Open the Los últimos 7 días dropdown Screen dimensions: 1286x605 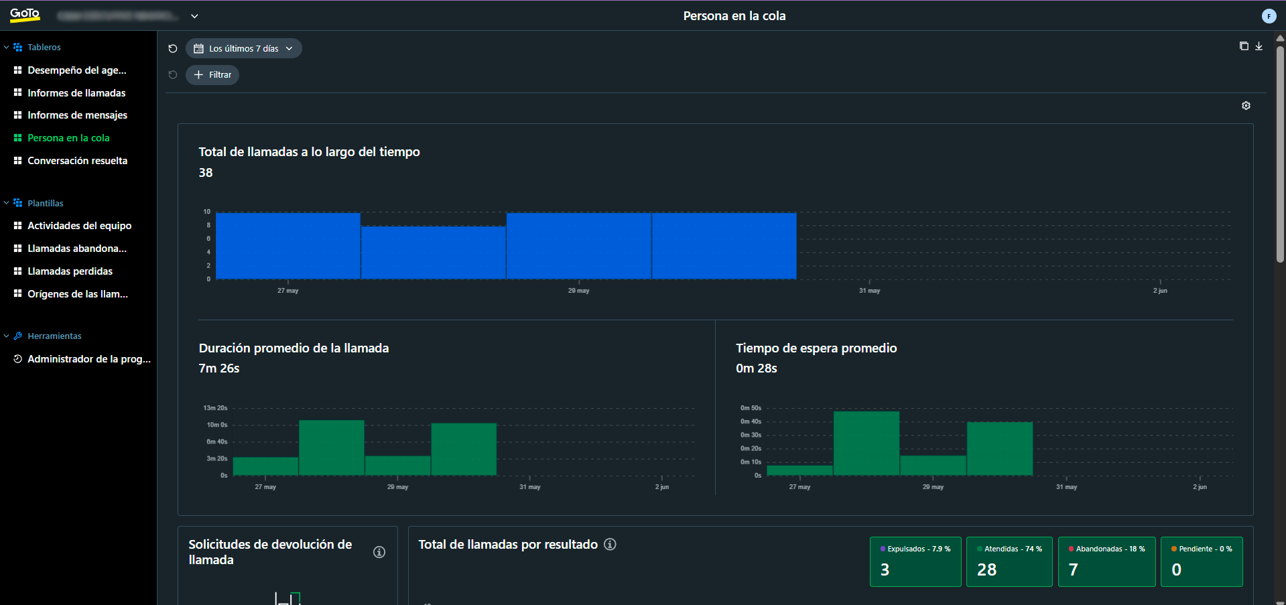(243, 48)
